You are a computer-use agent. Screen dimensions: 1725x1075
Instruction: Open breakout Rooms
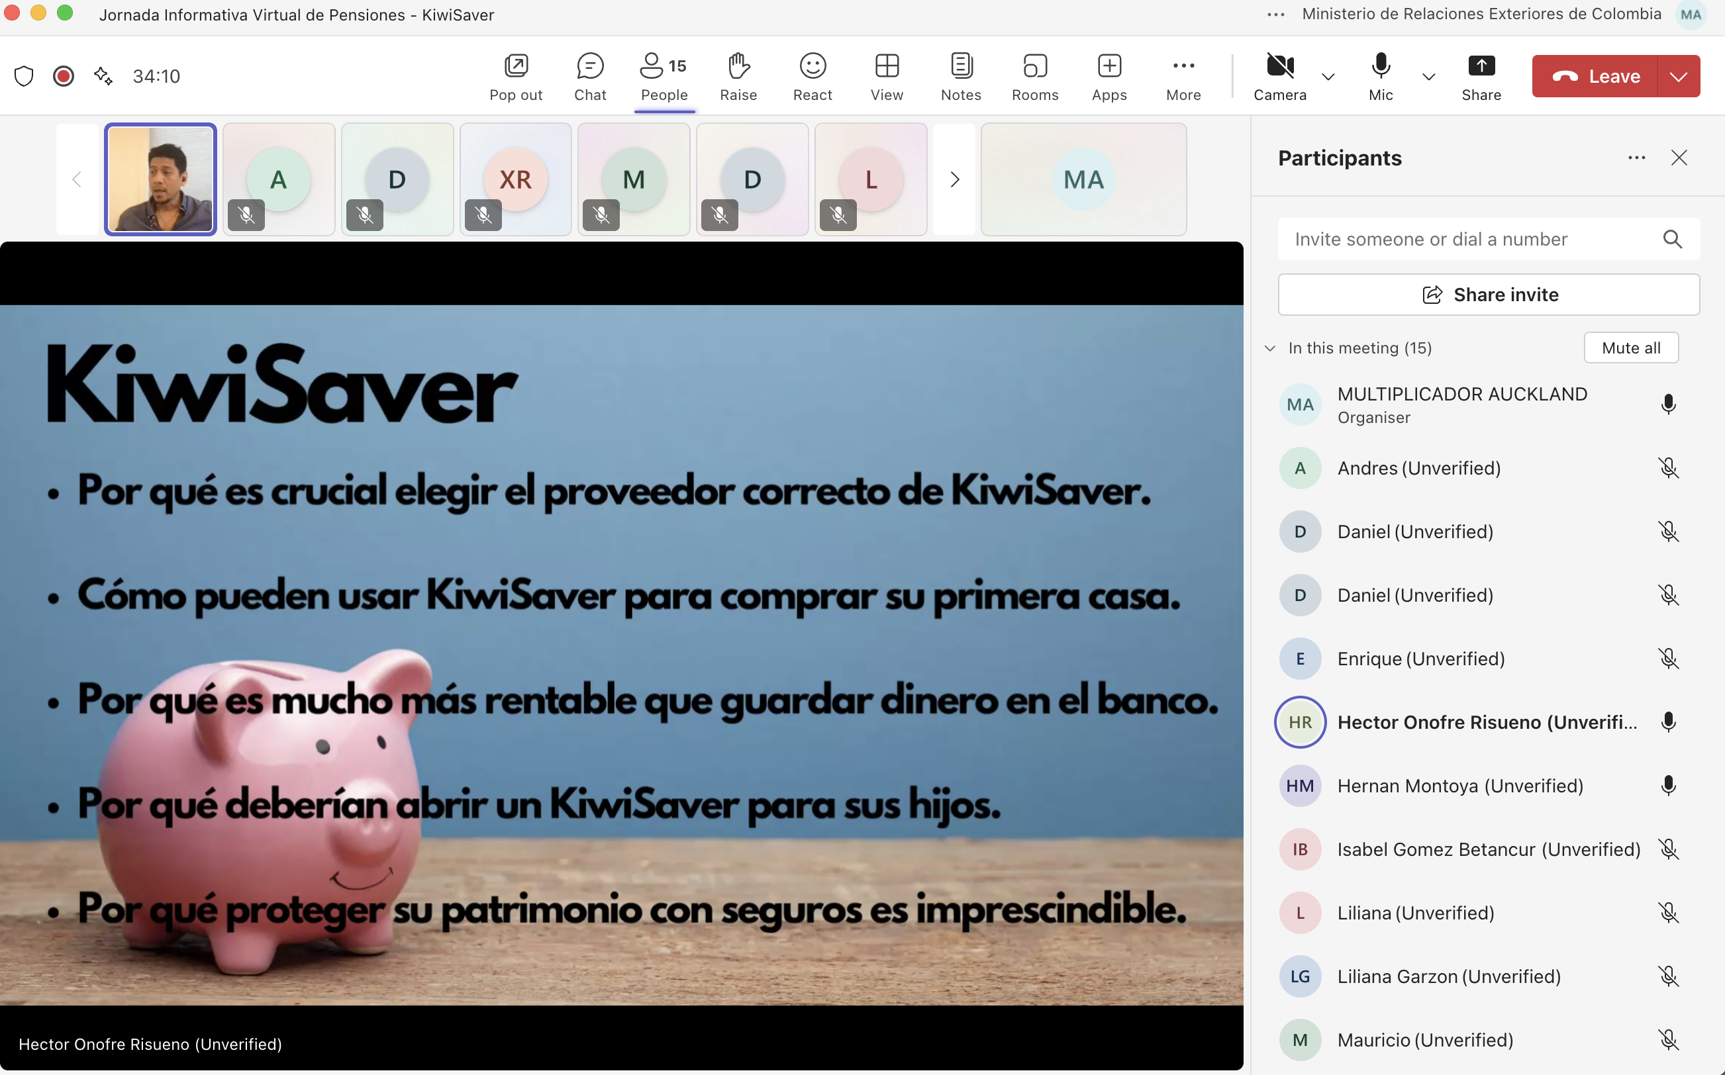tap(1034, 77)
